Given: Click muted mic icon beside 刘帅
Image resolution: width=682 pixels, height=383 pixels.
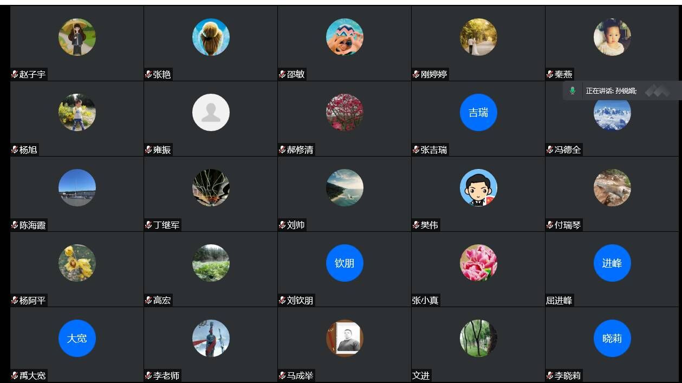Looking at the screenshot, I should (282, 225).
